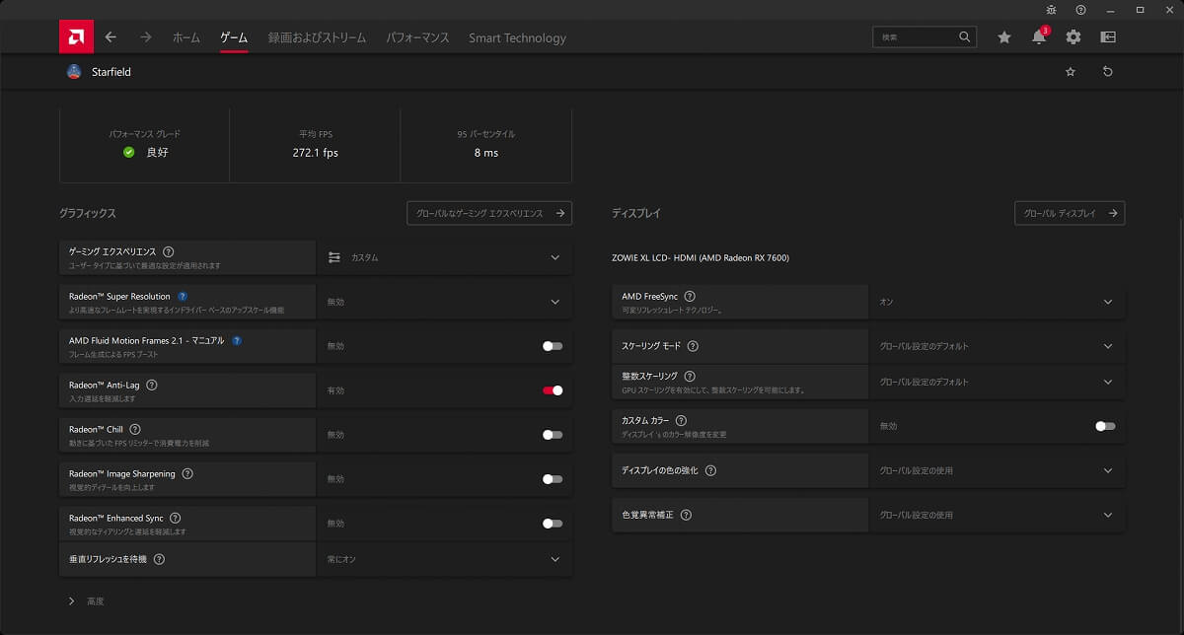1184x635 pixels.
Task: Favorite the Starfield profile with its star outline
Action: tap(1071, 72)
